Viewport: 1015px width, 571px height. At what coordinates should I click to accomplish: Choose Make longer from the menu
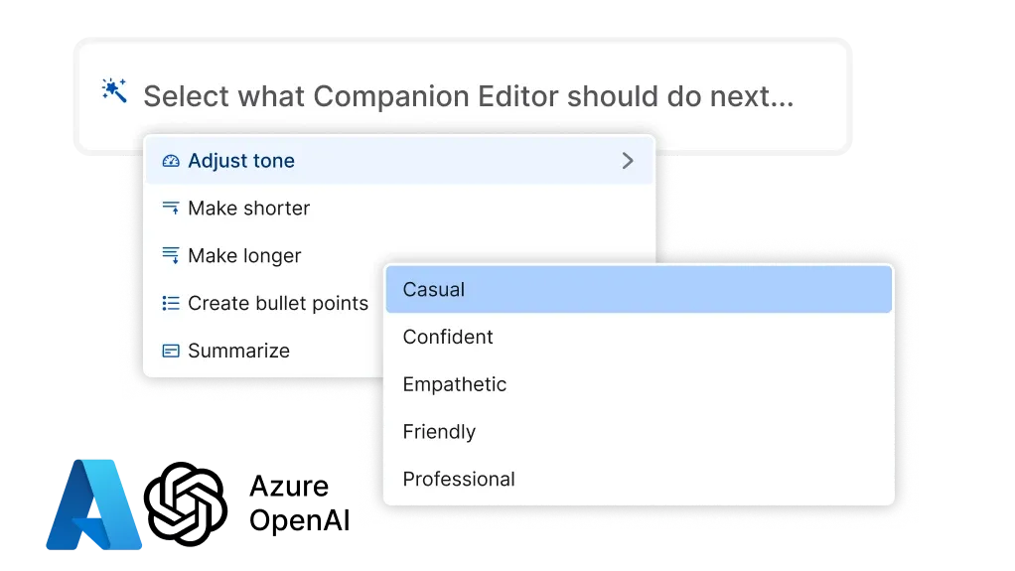point(244,256)
